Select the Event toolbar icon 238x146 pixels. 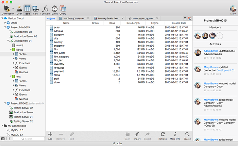pyautogui.click(x=54, y=10)
